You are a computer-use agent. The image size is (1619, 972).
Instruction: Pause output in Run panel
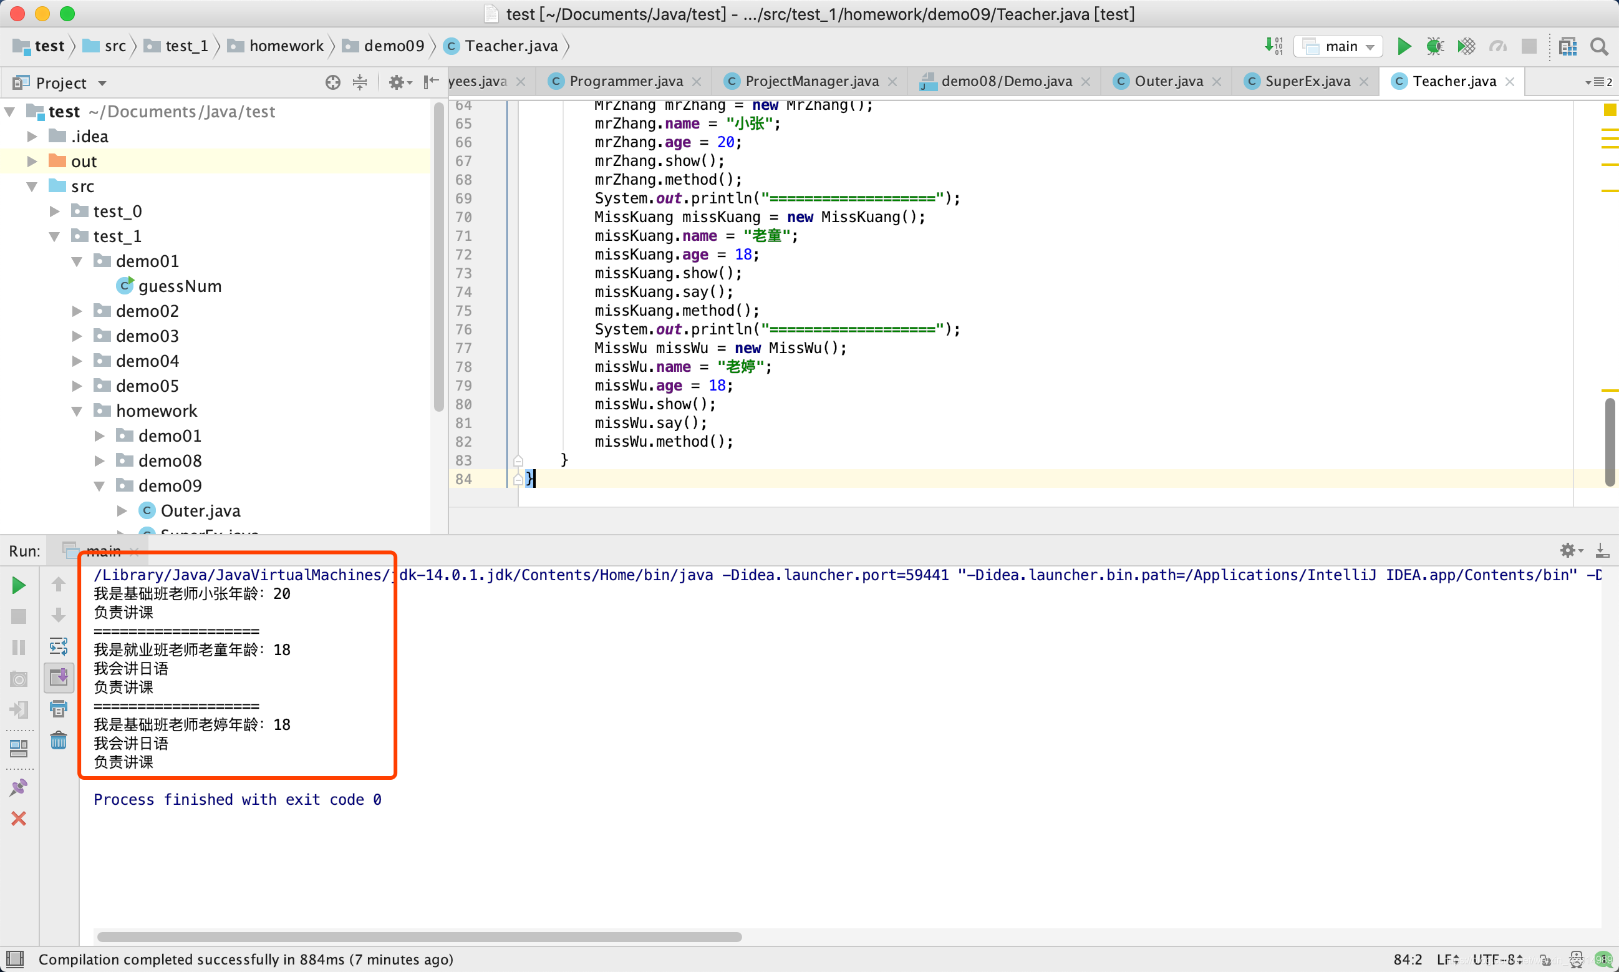[19, 647]
